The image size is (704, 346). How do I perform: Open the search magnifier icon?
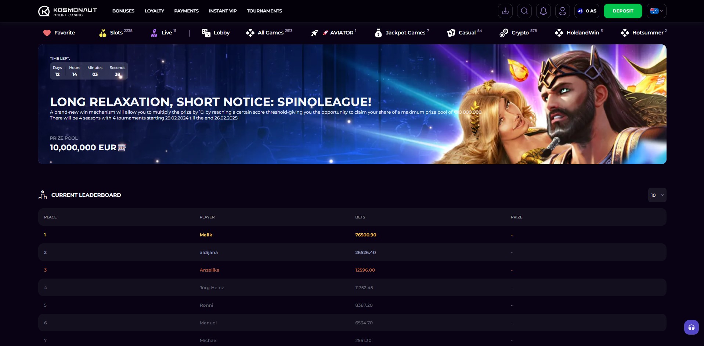point(524,11)
